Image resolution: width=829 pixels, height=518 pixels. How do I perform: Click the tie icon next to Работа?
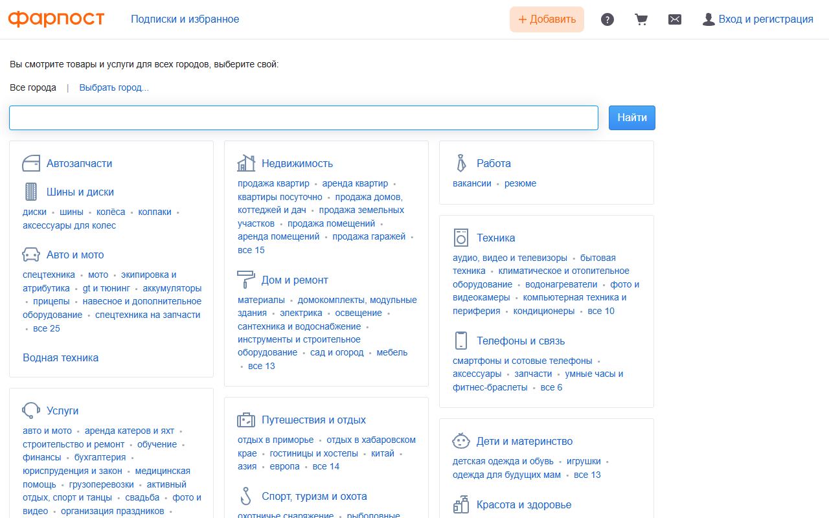(461, 163)
